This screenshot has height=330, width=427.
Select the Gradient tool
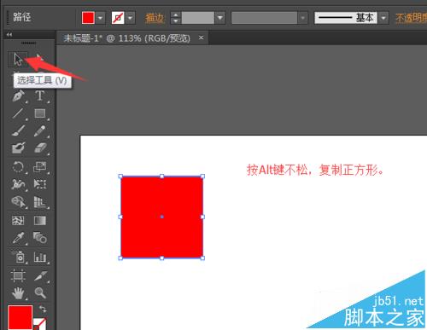[40, 221]
